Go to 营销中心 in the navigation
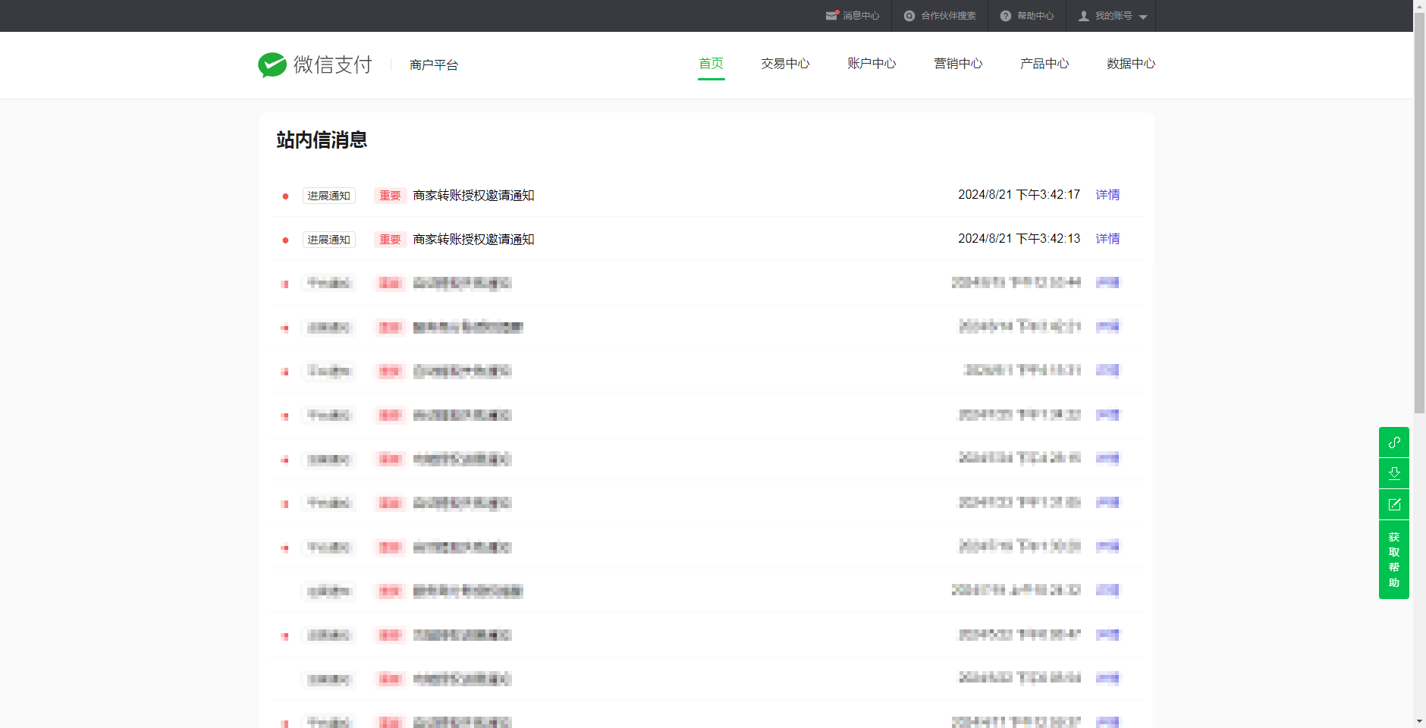The image size is (1426, 728). point(958,64)
